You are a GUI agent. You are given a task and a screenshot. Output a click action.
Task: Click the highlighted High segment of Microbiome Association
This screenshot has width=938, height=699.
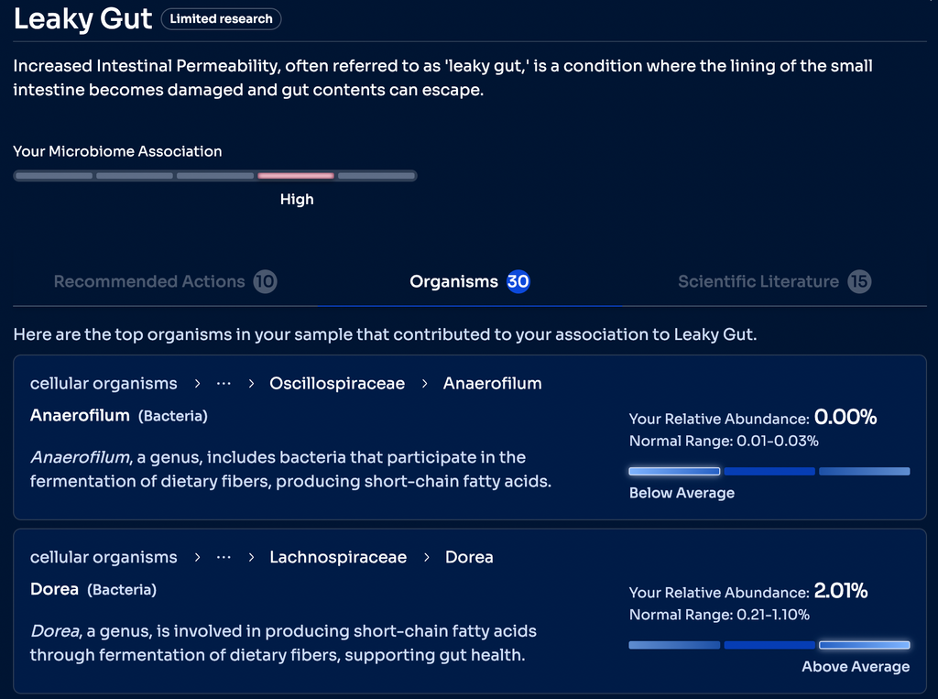pyautogui.click(x=296, y=175)
